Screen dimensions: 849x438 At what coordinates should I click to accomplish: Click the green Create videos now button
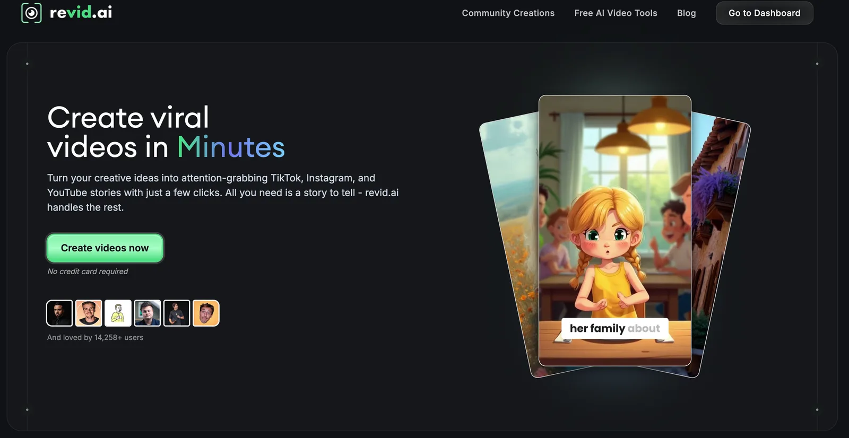(x=105, y=248)
